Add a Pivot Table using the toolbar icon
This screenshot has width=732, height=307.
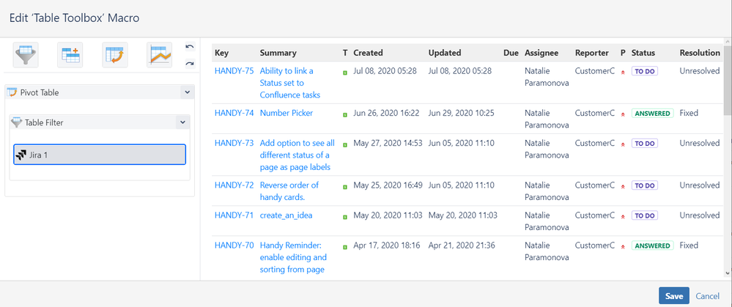click(115, 55)
